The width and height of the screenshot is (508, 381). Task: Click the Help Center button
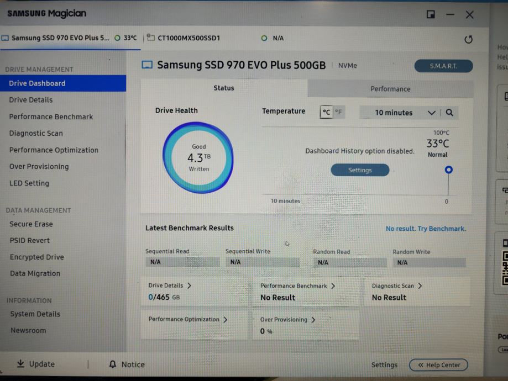439,365
